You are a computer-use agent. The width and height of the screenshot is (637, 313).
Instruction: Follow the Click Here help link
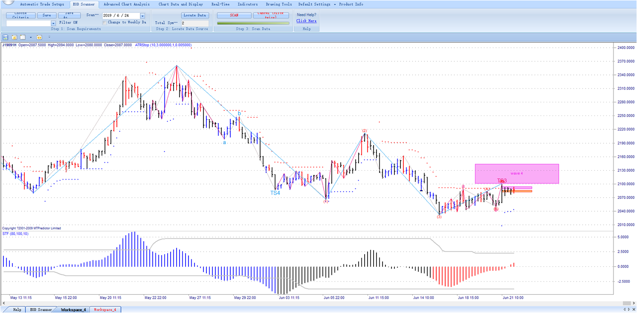pos(306,21)
